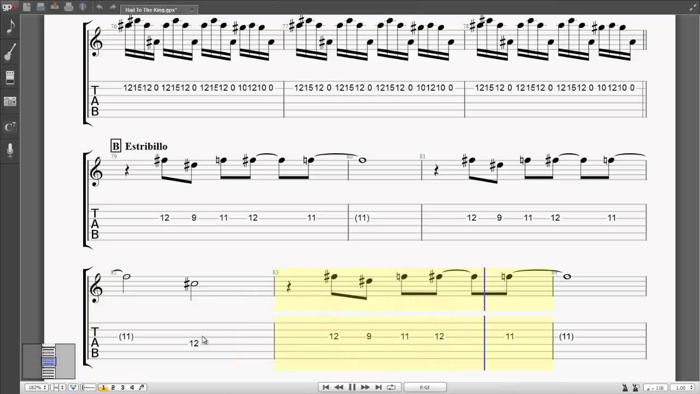Click tab note 9 in bar 79
Viewport: 700px width, 394px height.
[x=194, y=218]
